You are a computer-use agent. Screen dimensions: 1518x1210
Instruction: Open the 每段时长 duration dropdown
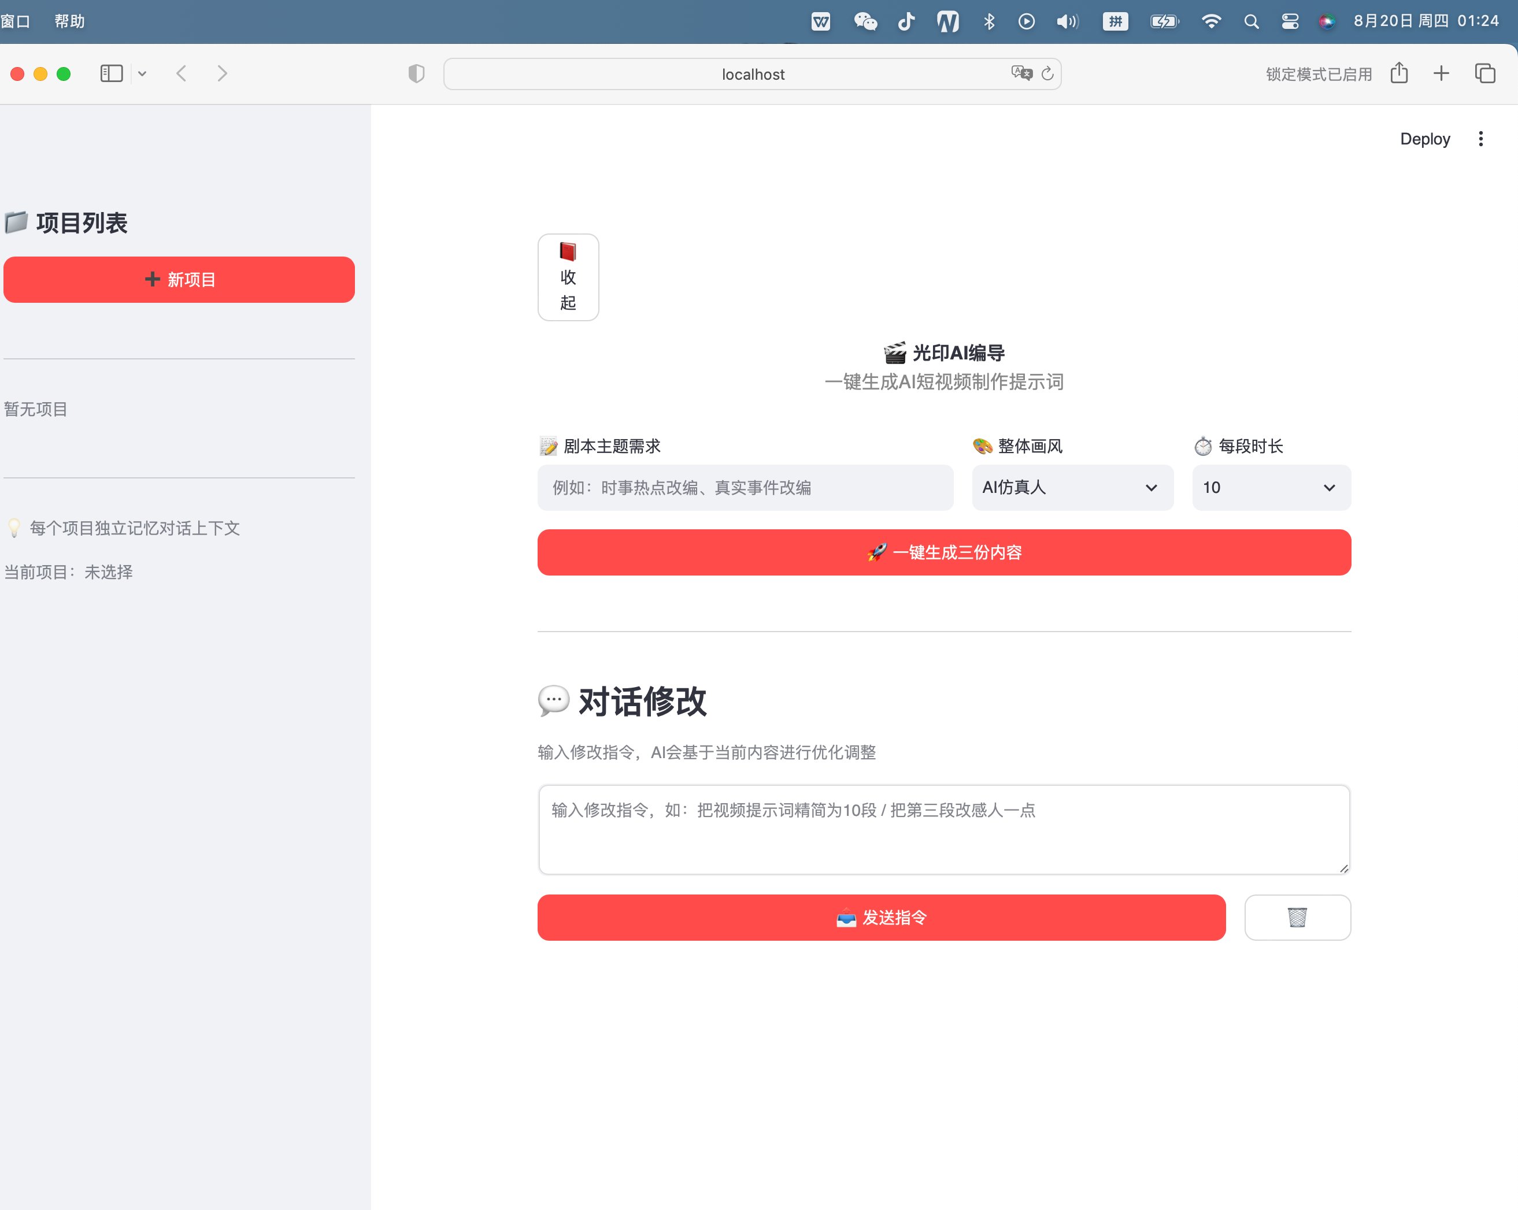pyautogui.click(x=1271, y=487)
